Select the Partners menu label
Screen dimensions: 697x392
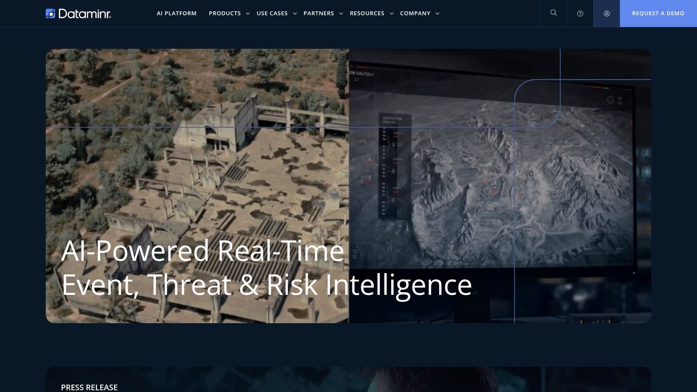click(319, 14)
